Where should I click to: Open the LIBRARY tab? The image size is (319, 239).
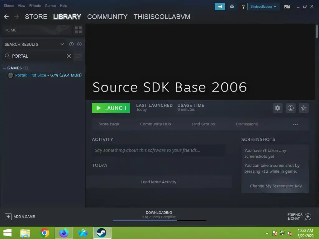(x=67, y=17)
